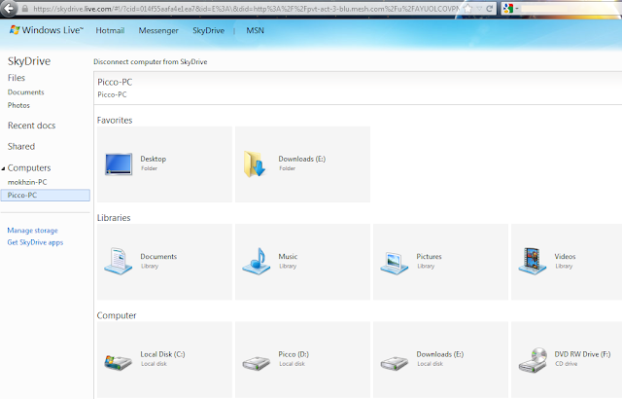Reload page with the refresh icon
Screen dimensions: 622x399
click(x=490, y=9)
